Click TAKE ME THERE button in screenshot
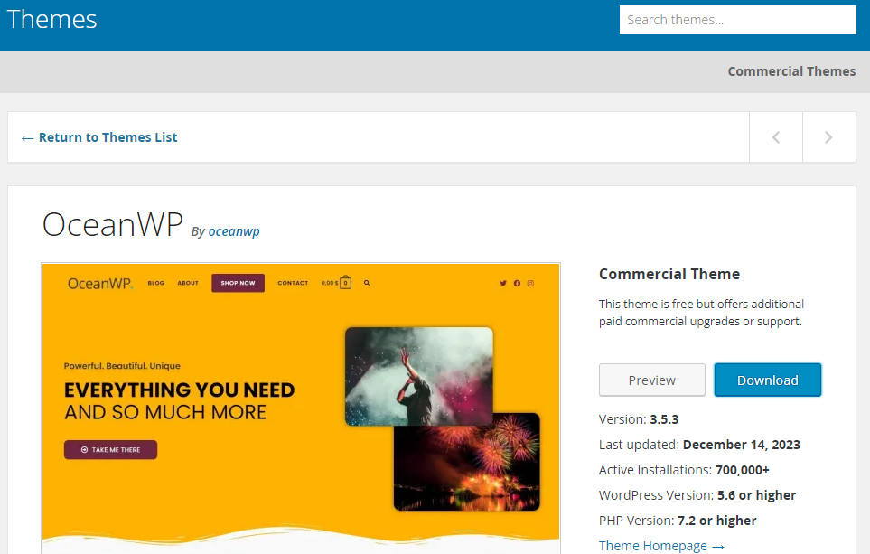 click(110, 450)
